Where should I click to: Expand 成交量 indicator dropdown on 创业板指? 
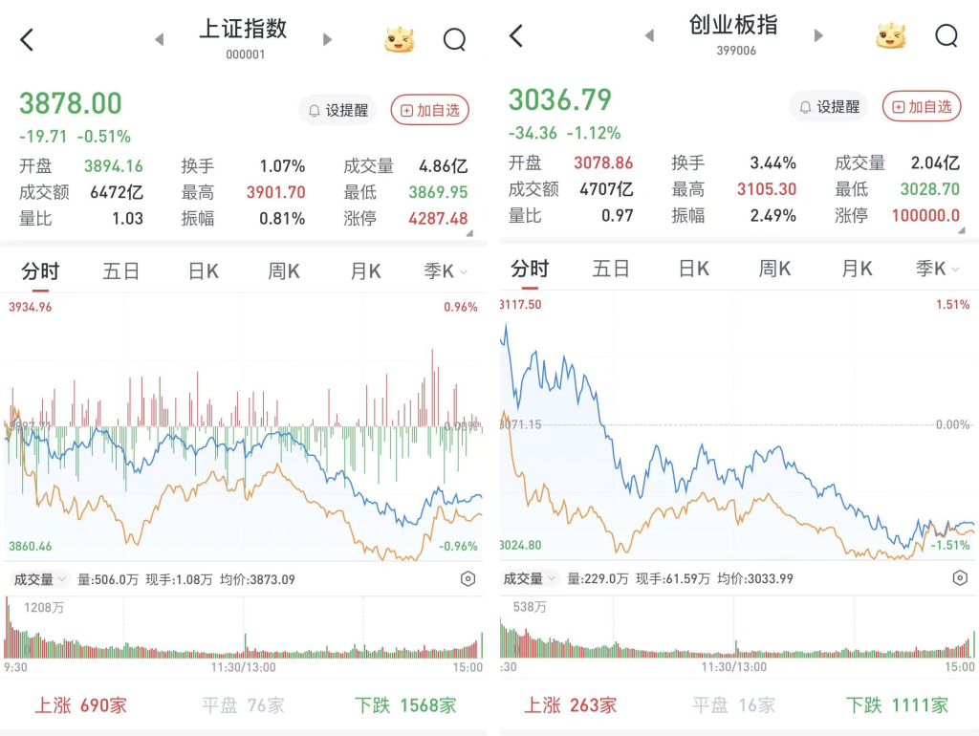coord(530,578)
